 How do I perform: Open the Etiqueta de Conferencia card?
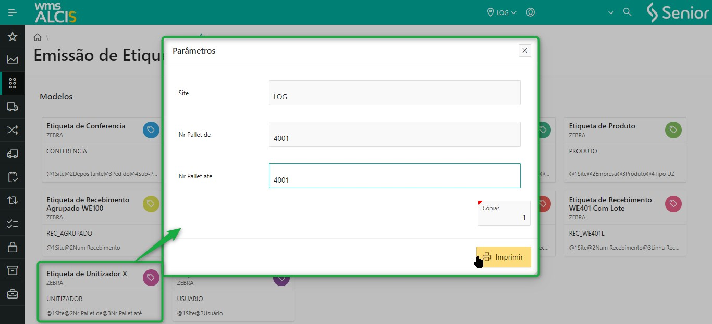click(102, 150)
